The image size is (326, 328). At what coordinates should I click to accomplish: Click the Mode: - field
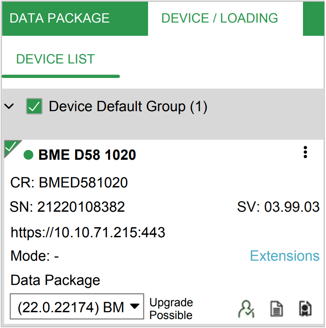click(x=35, y=256)
